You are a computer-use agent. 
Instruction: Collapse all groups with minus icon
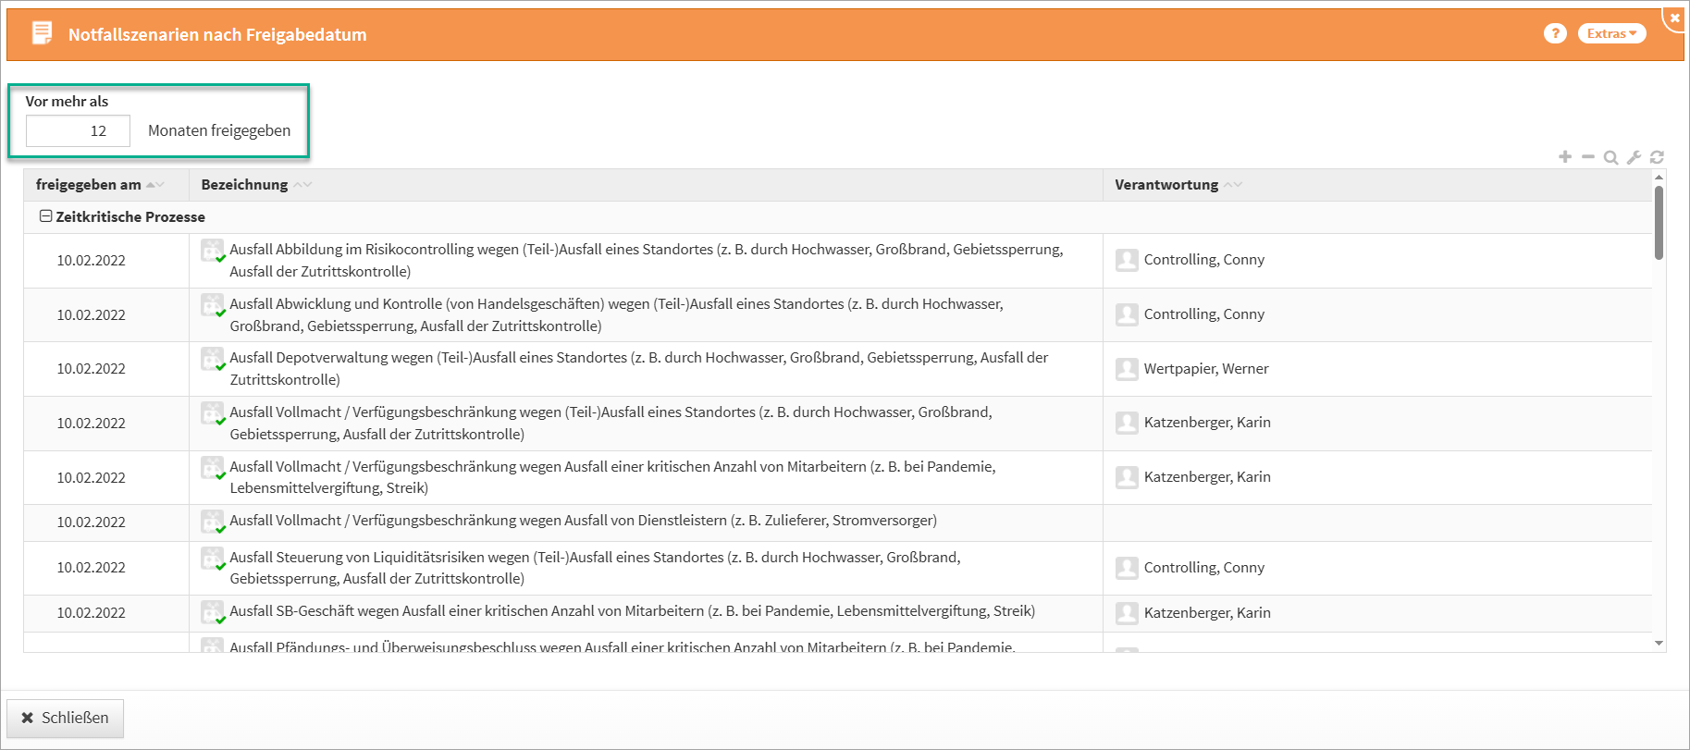(x=1588, y=157)
